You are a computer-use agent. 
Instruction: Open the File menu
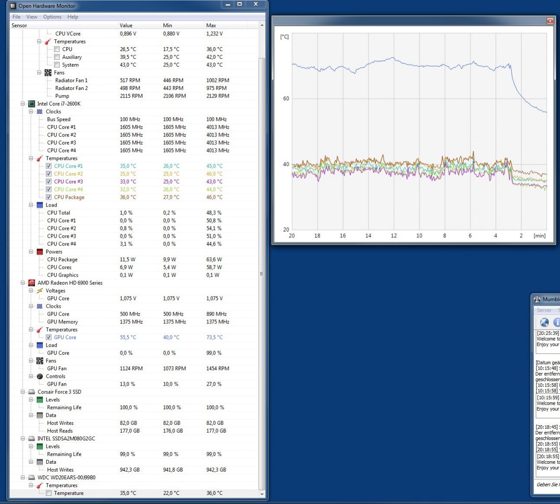(x=16, y=17)
